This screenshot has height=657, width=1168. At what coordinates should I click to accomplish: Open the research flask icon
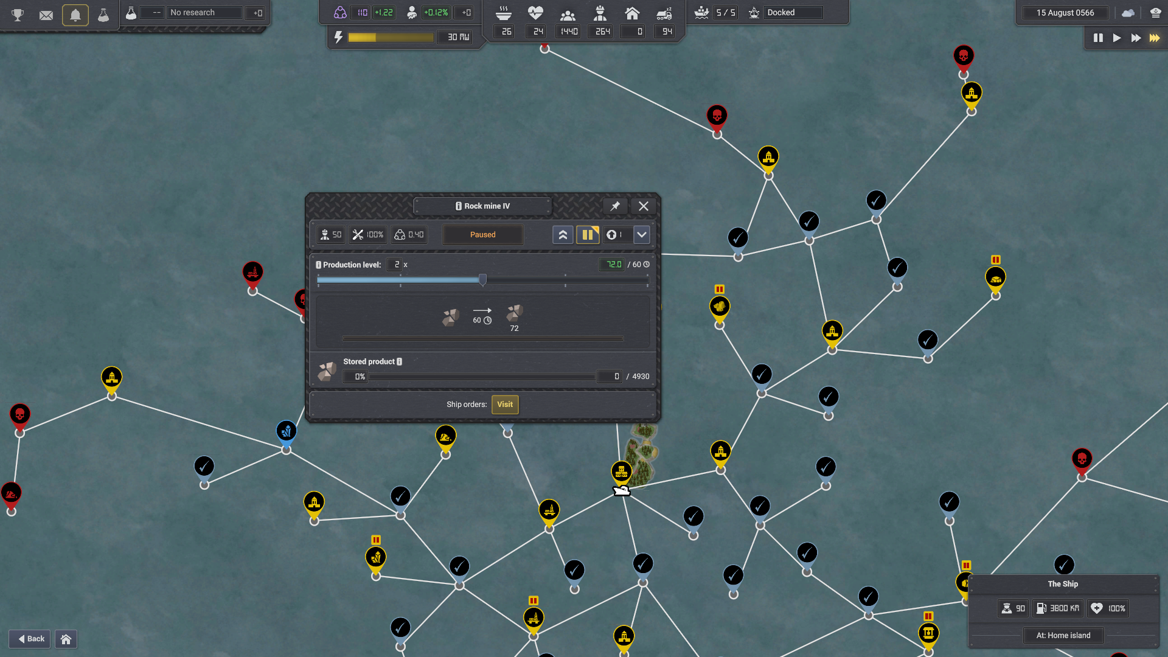[103, 15]
